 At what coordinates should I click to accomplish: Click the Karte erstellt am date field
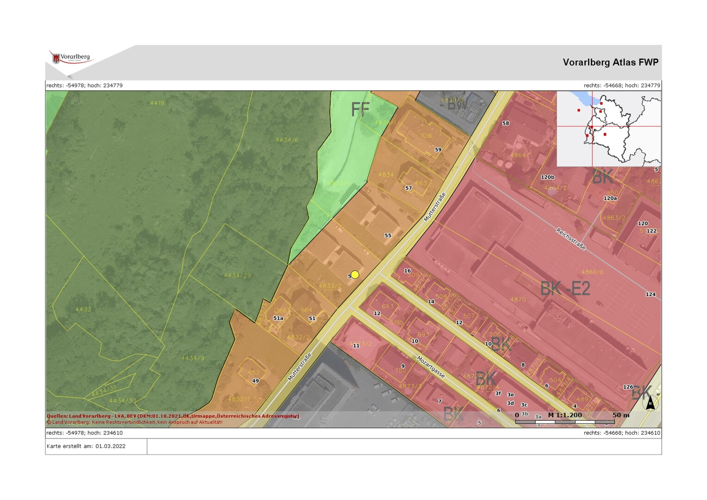tap(86, 446)
